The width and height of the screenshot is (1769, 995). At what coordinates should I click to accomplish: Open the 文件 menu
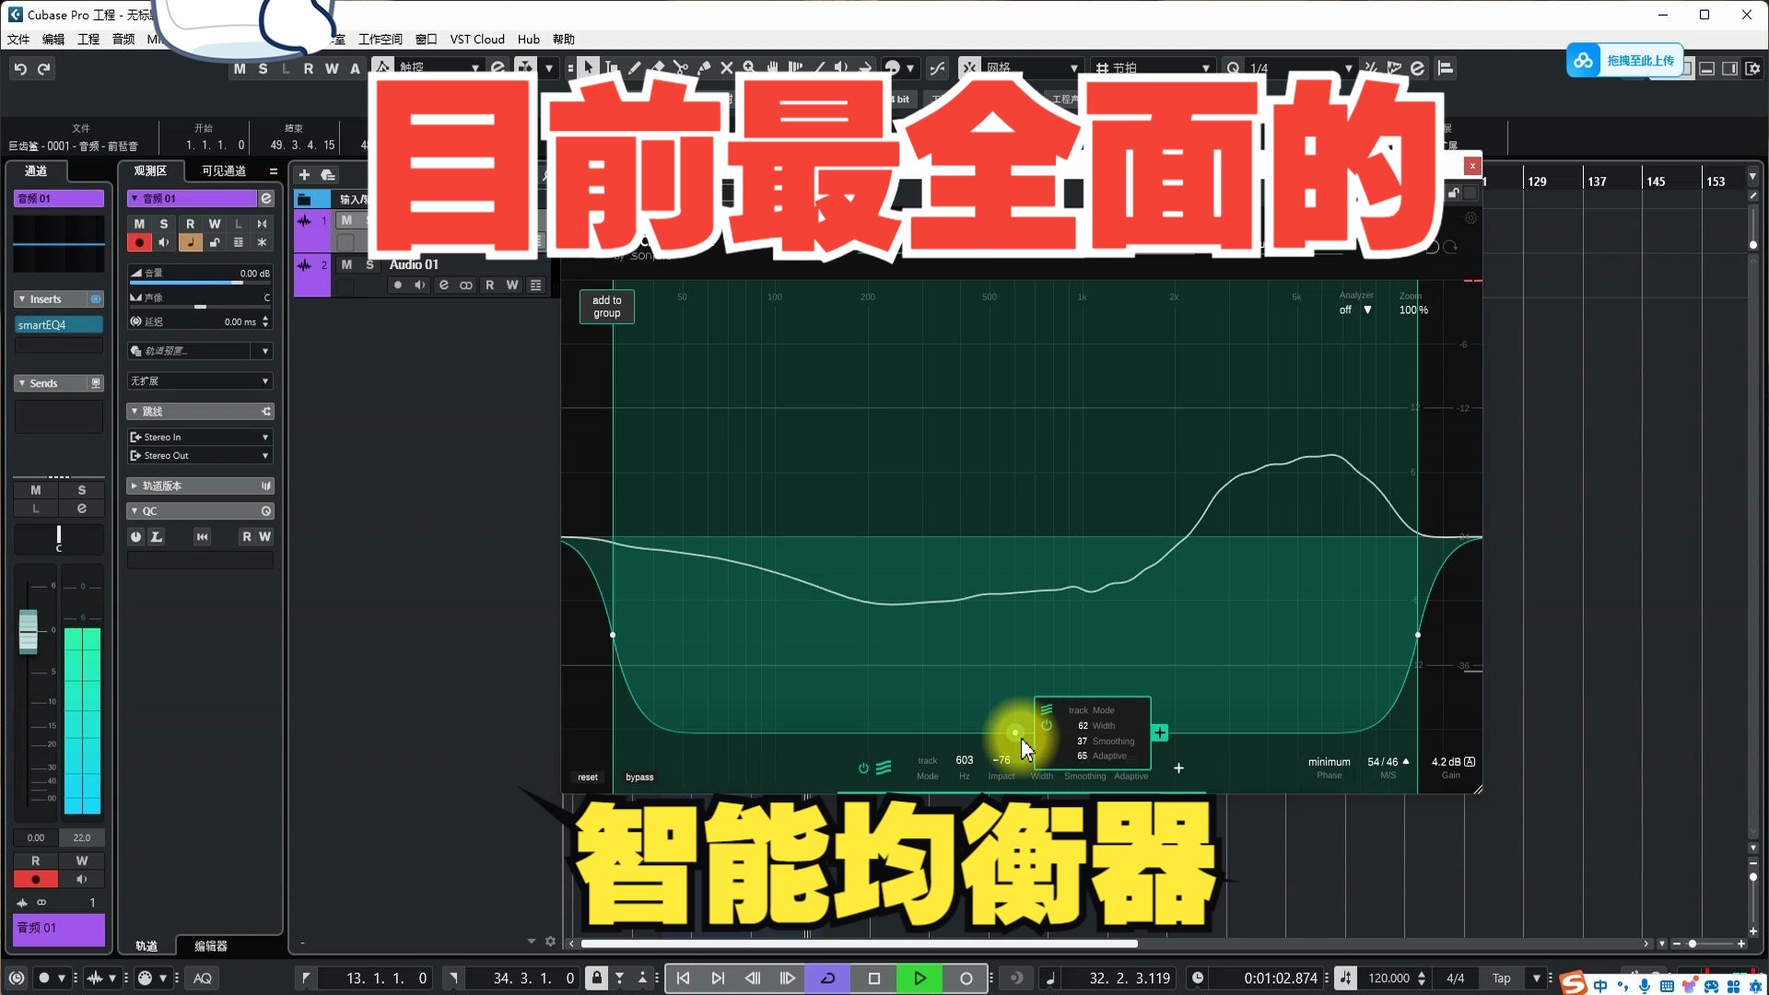tap(18, 40)
